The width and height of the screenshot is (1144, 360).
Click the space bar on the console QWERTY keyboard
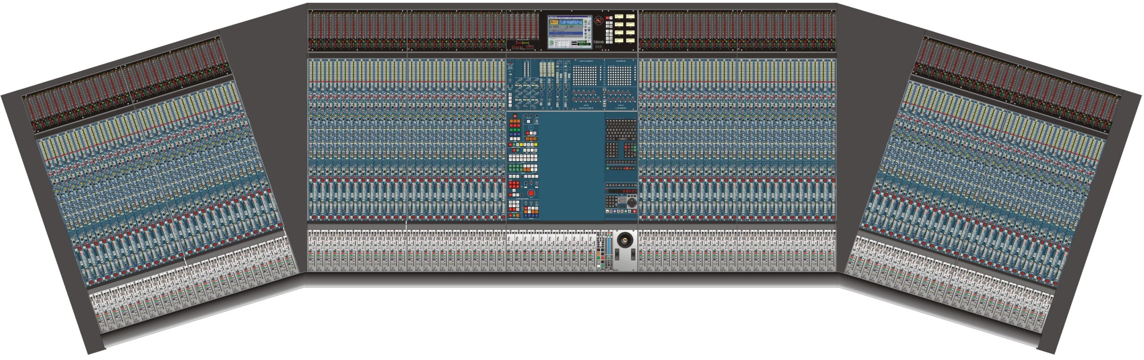coord(622,139)
